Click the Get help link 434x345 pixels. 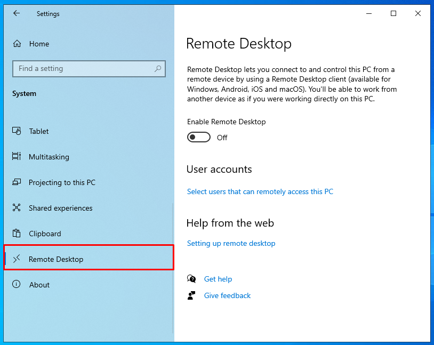click(x=218, y=279)
